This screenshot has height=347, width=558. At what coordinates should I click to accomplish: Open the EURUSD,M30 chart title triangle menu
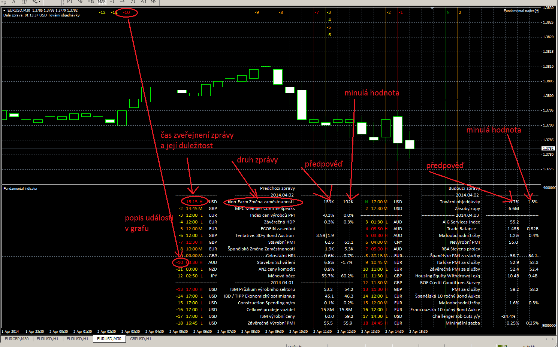pyautogui.click(x=4, y=10)
